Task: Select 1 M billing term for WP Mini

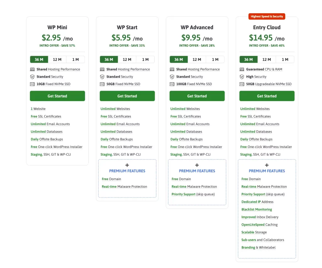Action: point(75,60)
